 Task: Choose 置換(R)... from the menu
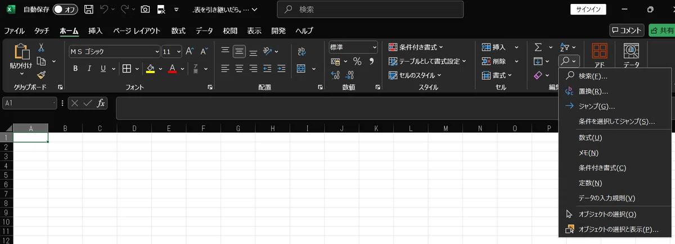point(615,91)
